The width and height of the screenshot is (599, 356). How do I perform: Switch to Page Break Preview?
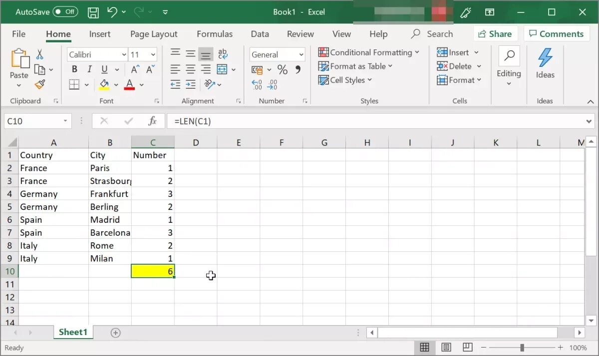[x=468, y=347]
